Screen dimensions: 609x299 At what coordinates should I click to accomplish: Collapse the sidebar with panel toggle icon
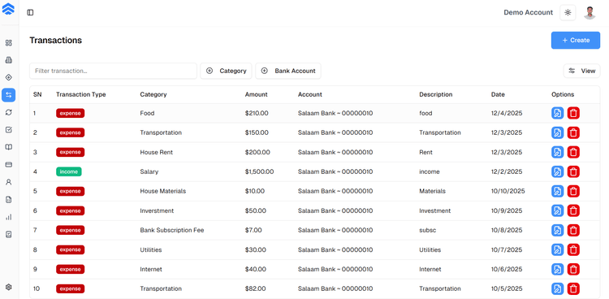click(30, 12)
